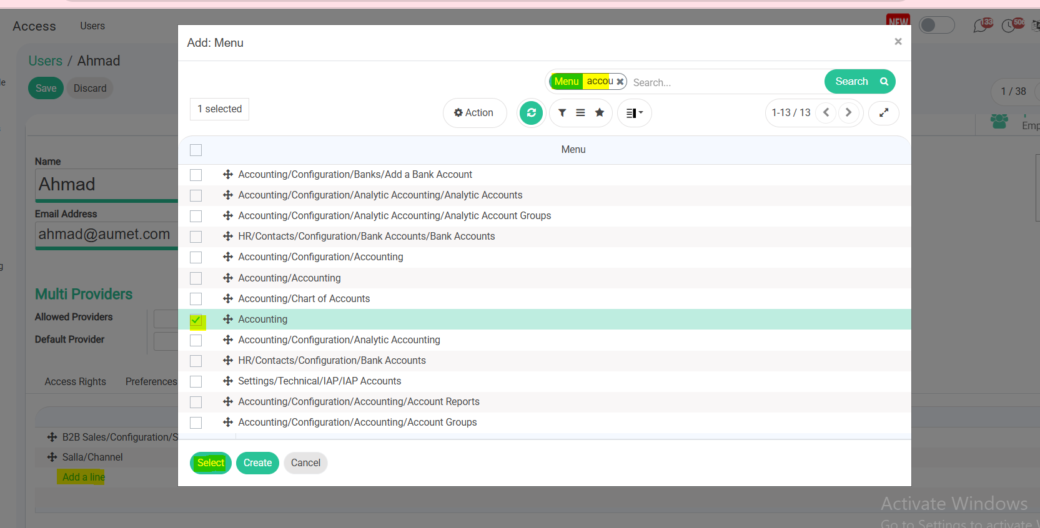
Task: Click drag handle of Add a Bank Account row
Action: click(x=228, y=175)
